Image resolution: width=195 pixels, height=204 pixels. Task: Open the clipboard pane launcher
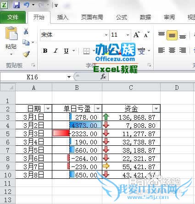click(33, 65)
